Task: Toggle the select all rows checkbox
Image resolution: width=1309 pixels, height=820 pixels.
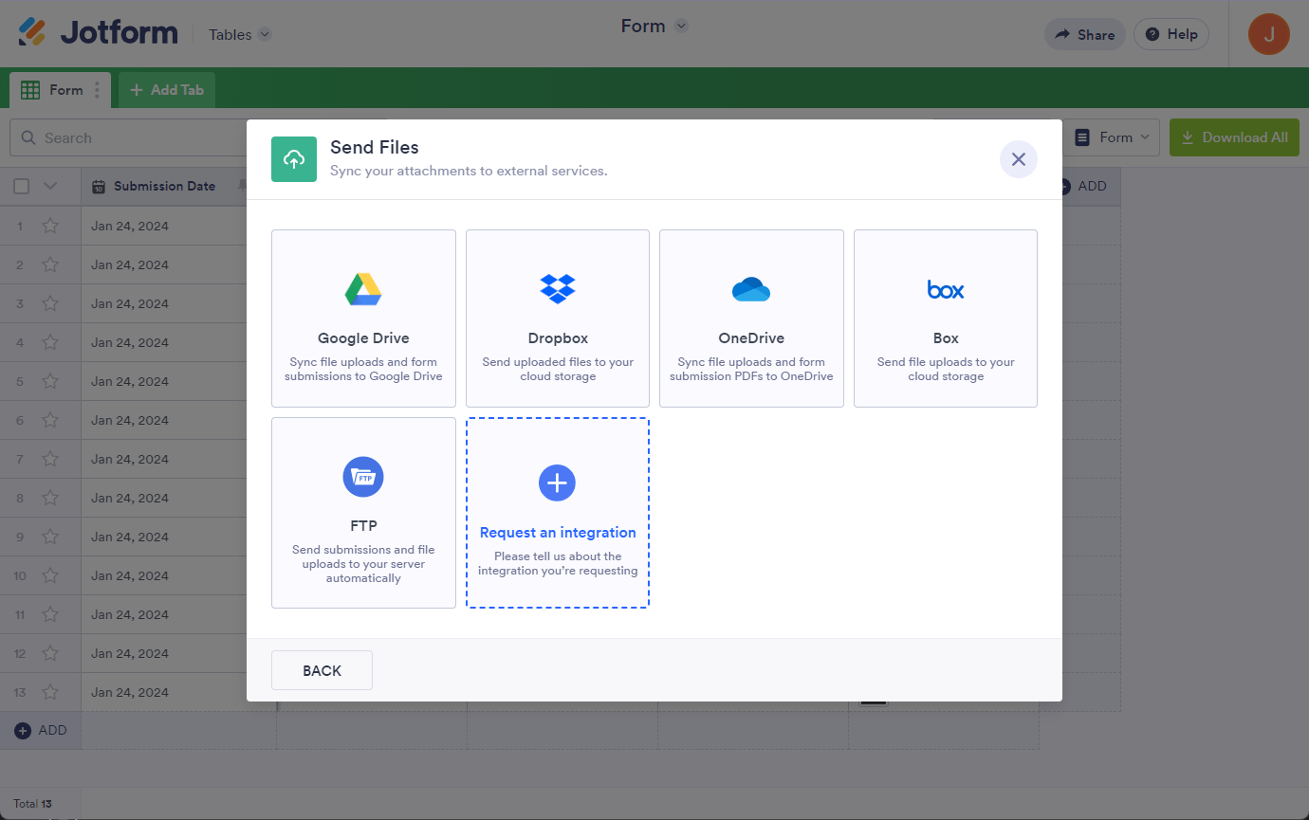Action: [22, 187]
